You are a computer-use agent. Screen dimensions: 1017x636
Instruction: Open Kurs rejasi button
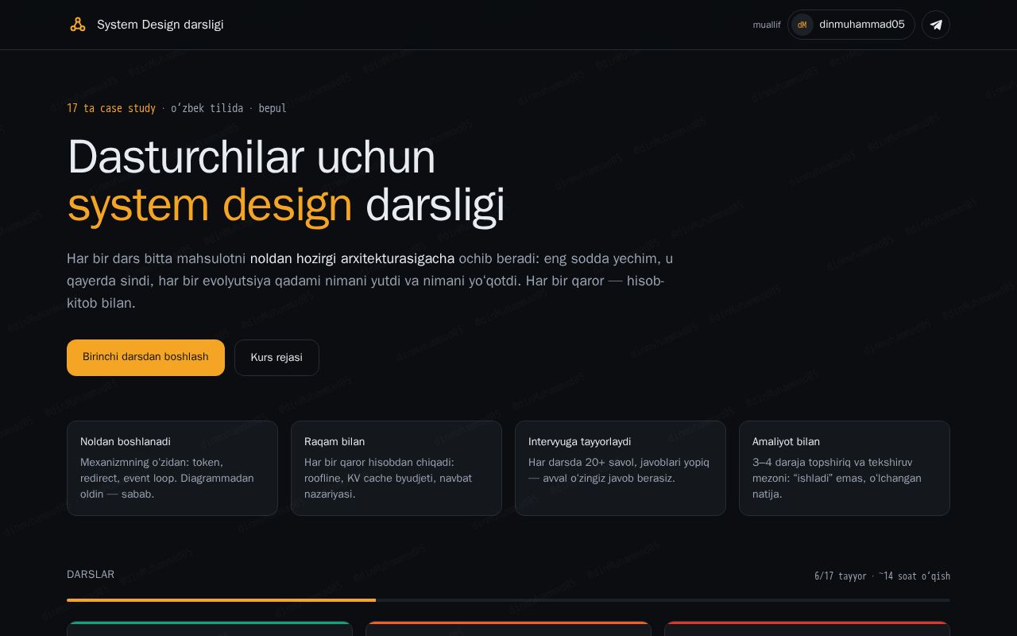pos(276,358)
